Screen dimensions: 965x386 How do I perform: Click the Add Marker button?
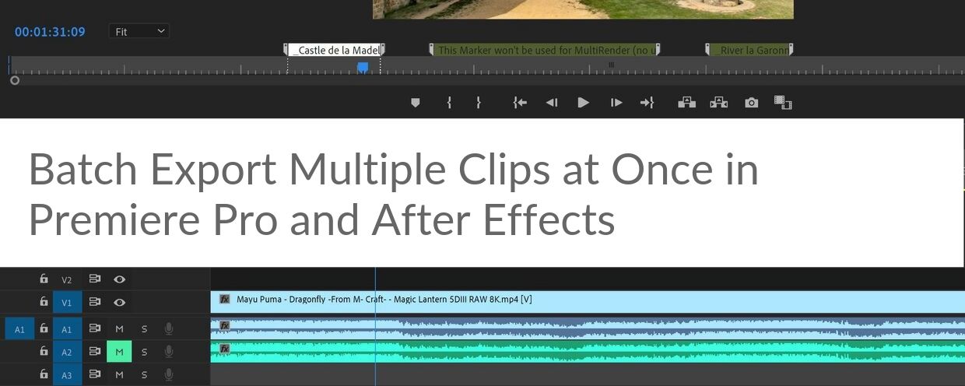(415, 103)
